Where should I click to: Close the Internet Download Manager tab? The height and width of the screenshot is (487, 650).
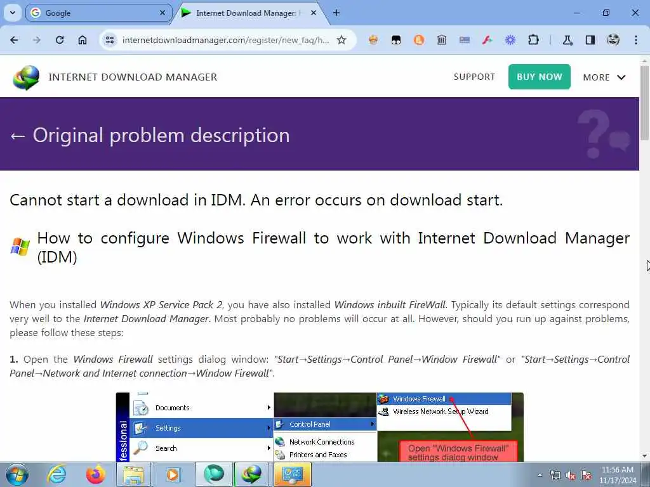(314, 13)
